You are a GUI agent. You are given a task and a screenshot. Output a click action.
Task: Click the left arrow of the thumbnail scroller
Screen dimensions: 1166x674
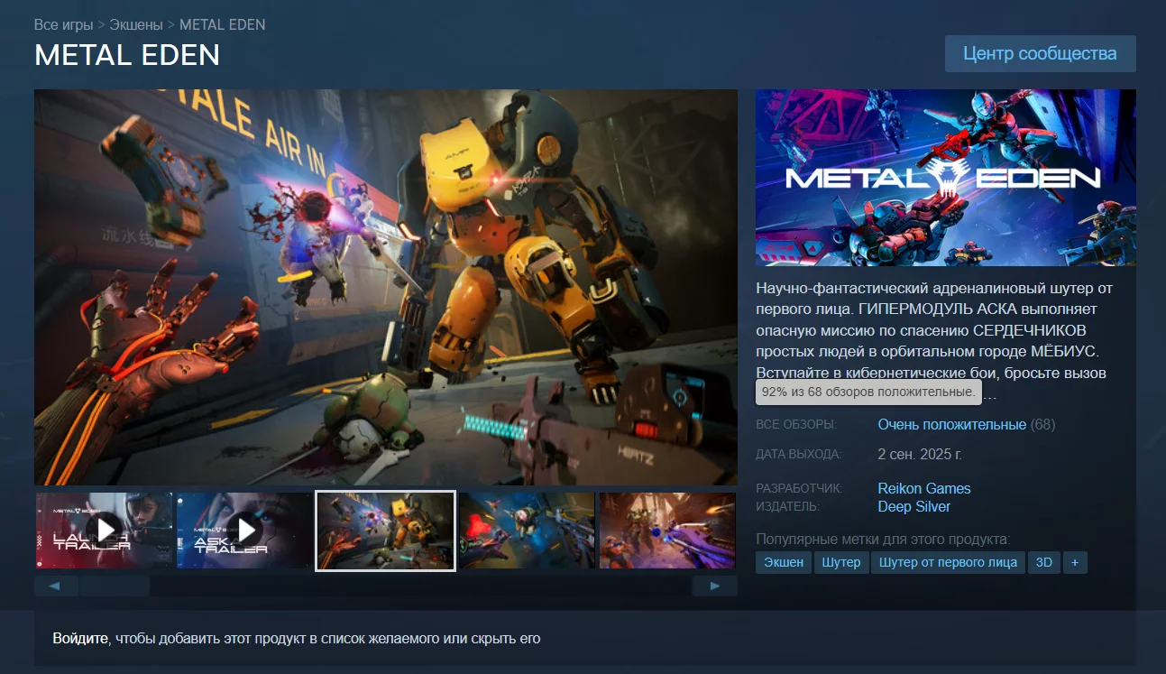point(56,586)
